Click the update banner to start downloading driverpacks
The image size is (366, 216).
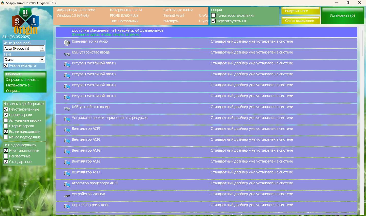click(x=206, y=32)
